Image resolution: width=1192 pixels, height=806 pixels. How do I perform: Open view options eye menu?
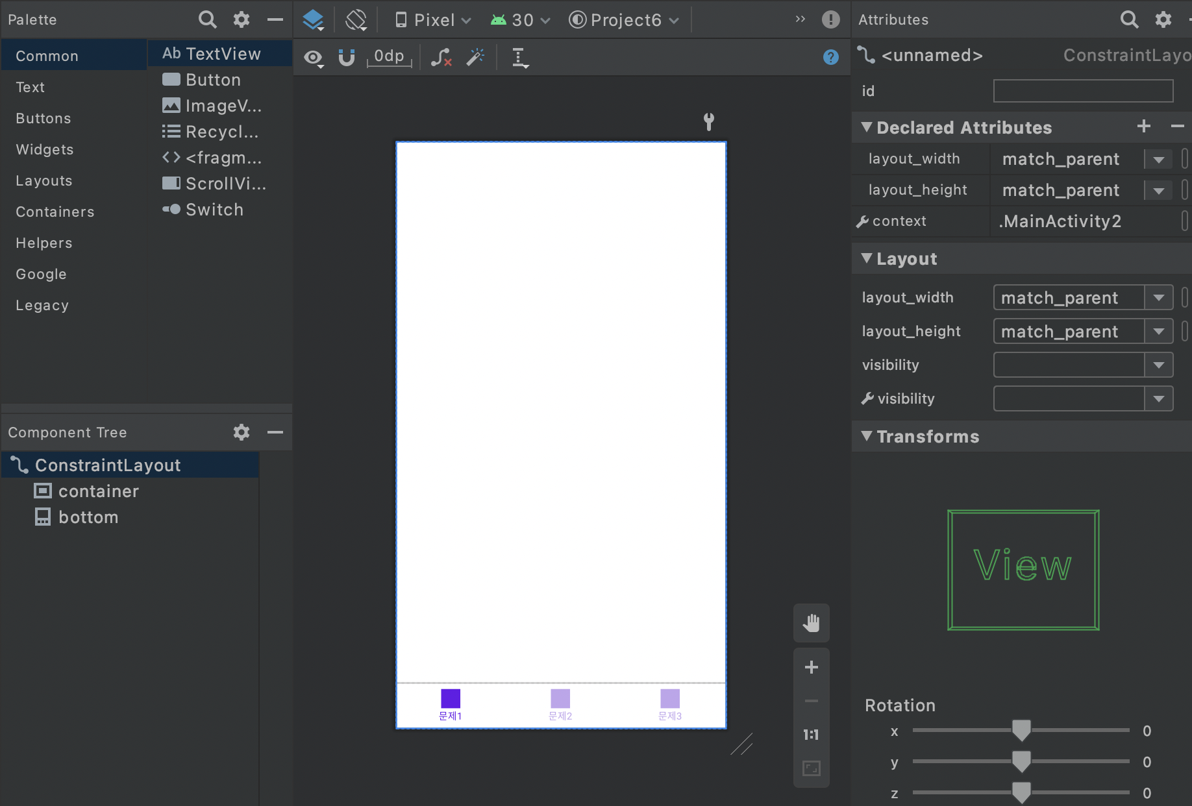pyautogui.click(x=314, y=58)
